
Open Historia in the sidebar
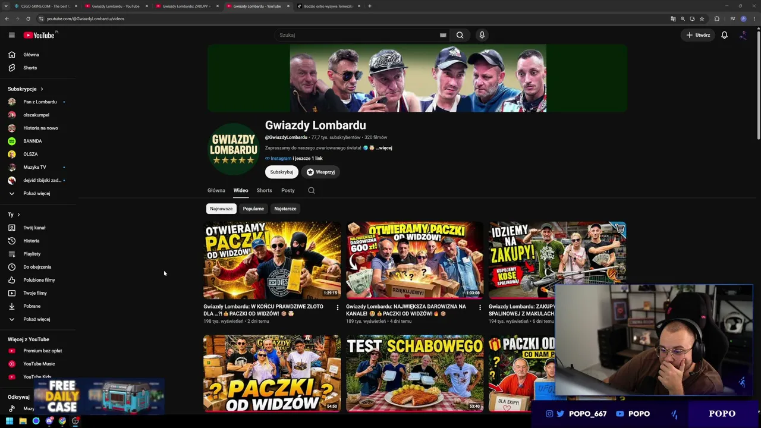38,241
